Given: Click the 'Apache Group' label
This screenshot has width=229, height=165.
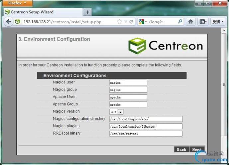Looking at the screenshot, I should 65,104.
